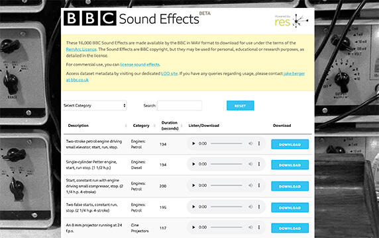Click the Sound Effects title text
Image resolution: width=379 pixels, height=238 pixels.
pyautogui.click(x=159, y=19)
